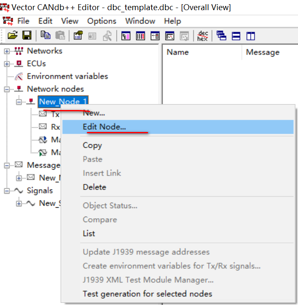Click the Edit object toolbar icon
This screenshot has width=298, height=305.
(78, 36)
